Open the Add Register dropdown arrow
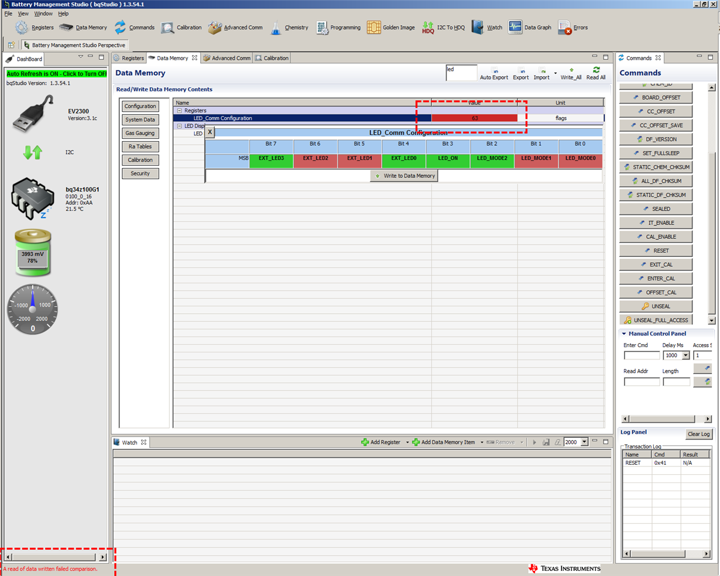 coord(407,443)
